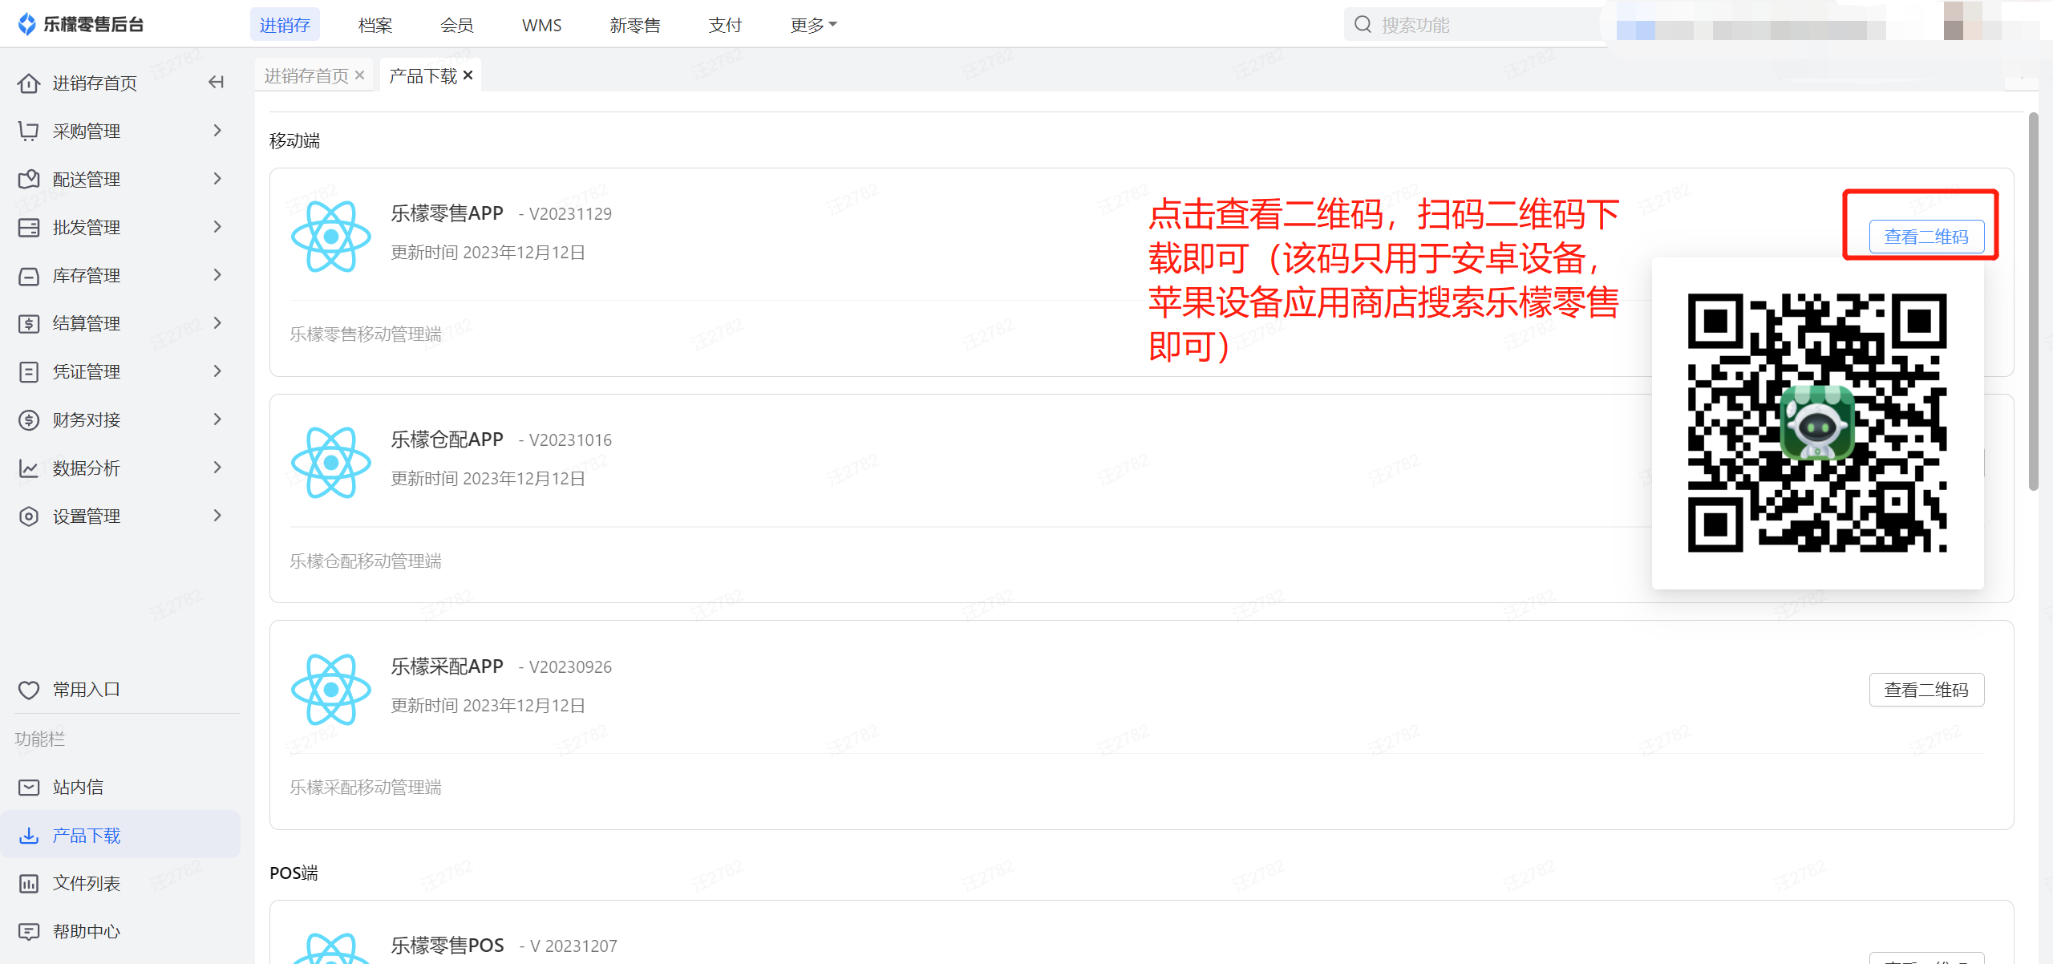Open 站内信 in the sidebar
Screen dimensions: 2053x964
click(120, 788)
